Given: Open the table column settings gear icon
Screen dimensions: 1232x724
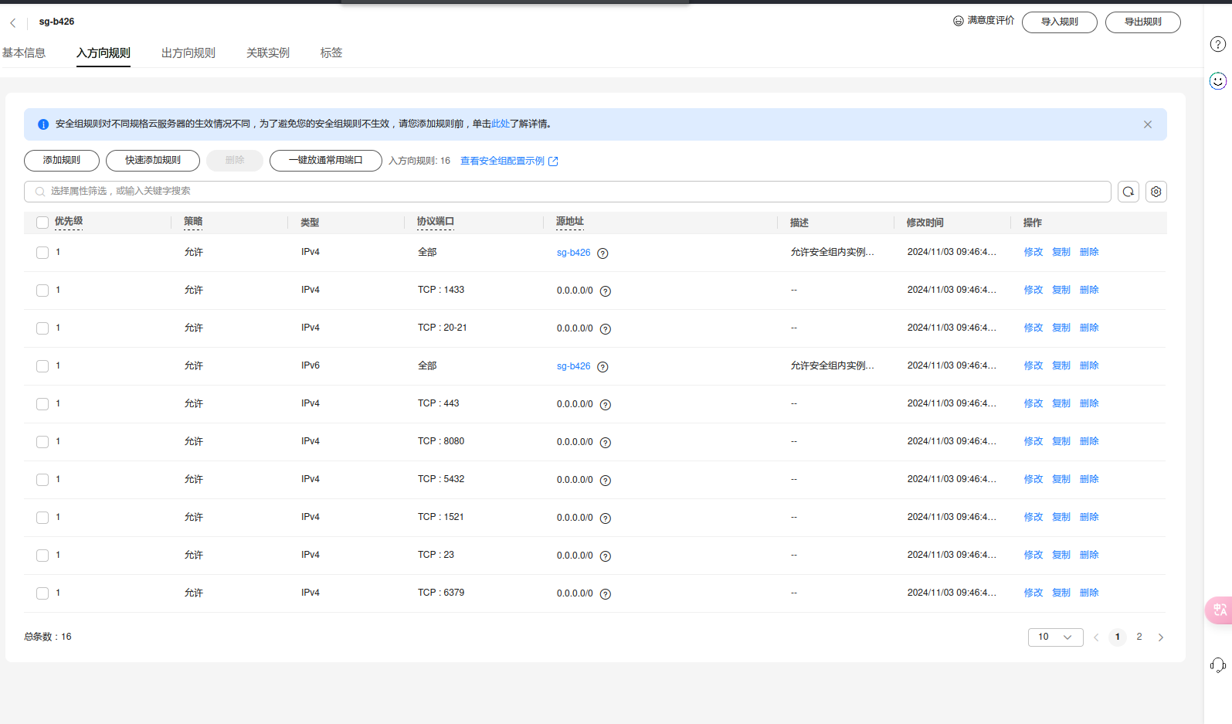Looking at the screenshot, I should point(1156,192).
